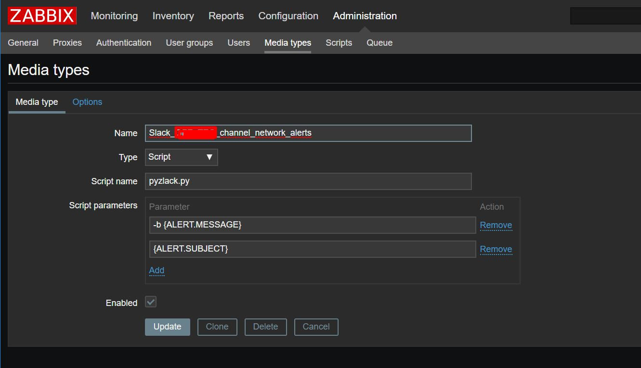This screenshot has width=641, height=368.
Task: Navigate to User groups
Action: (x=189, y=43)
